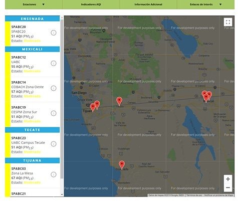Click the San Diego label on map
Image resolution: width=238 pixels, height=201 pixels.
[79, 93]
